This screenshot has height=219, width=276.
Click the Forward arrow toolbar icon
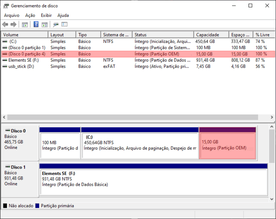click(13, 24)
